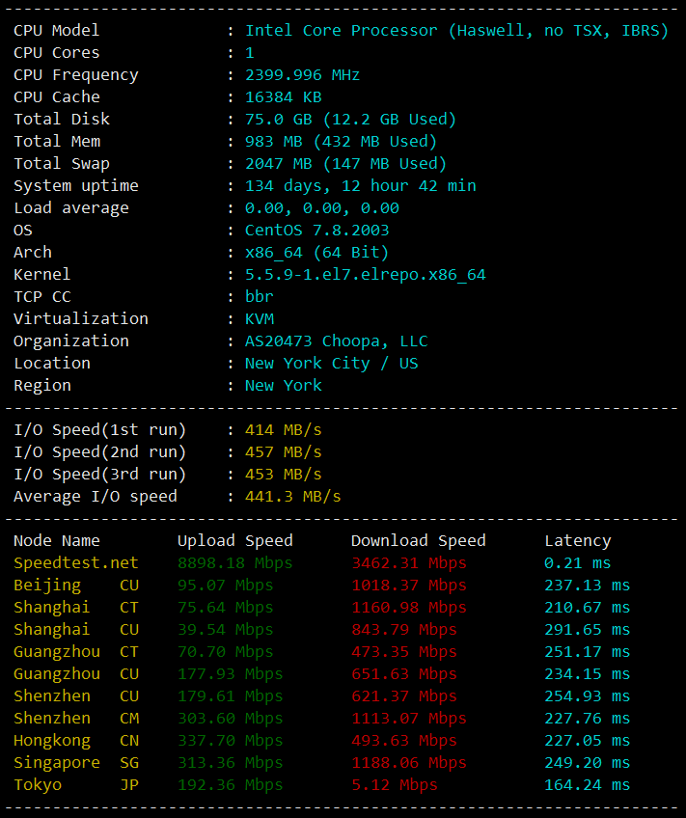Screen dimensions: 686x818
Task: Click the Beijing CU upload speed value
Action: 226,586
